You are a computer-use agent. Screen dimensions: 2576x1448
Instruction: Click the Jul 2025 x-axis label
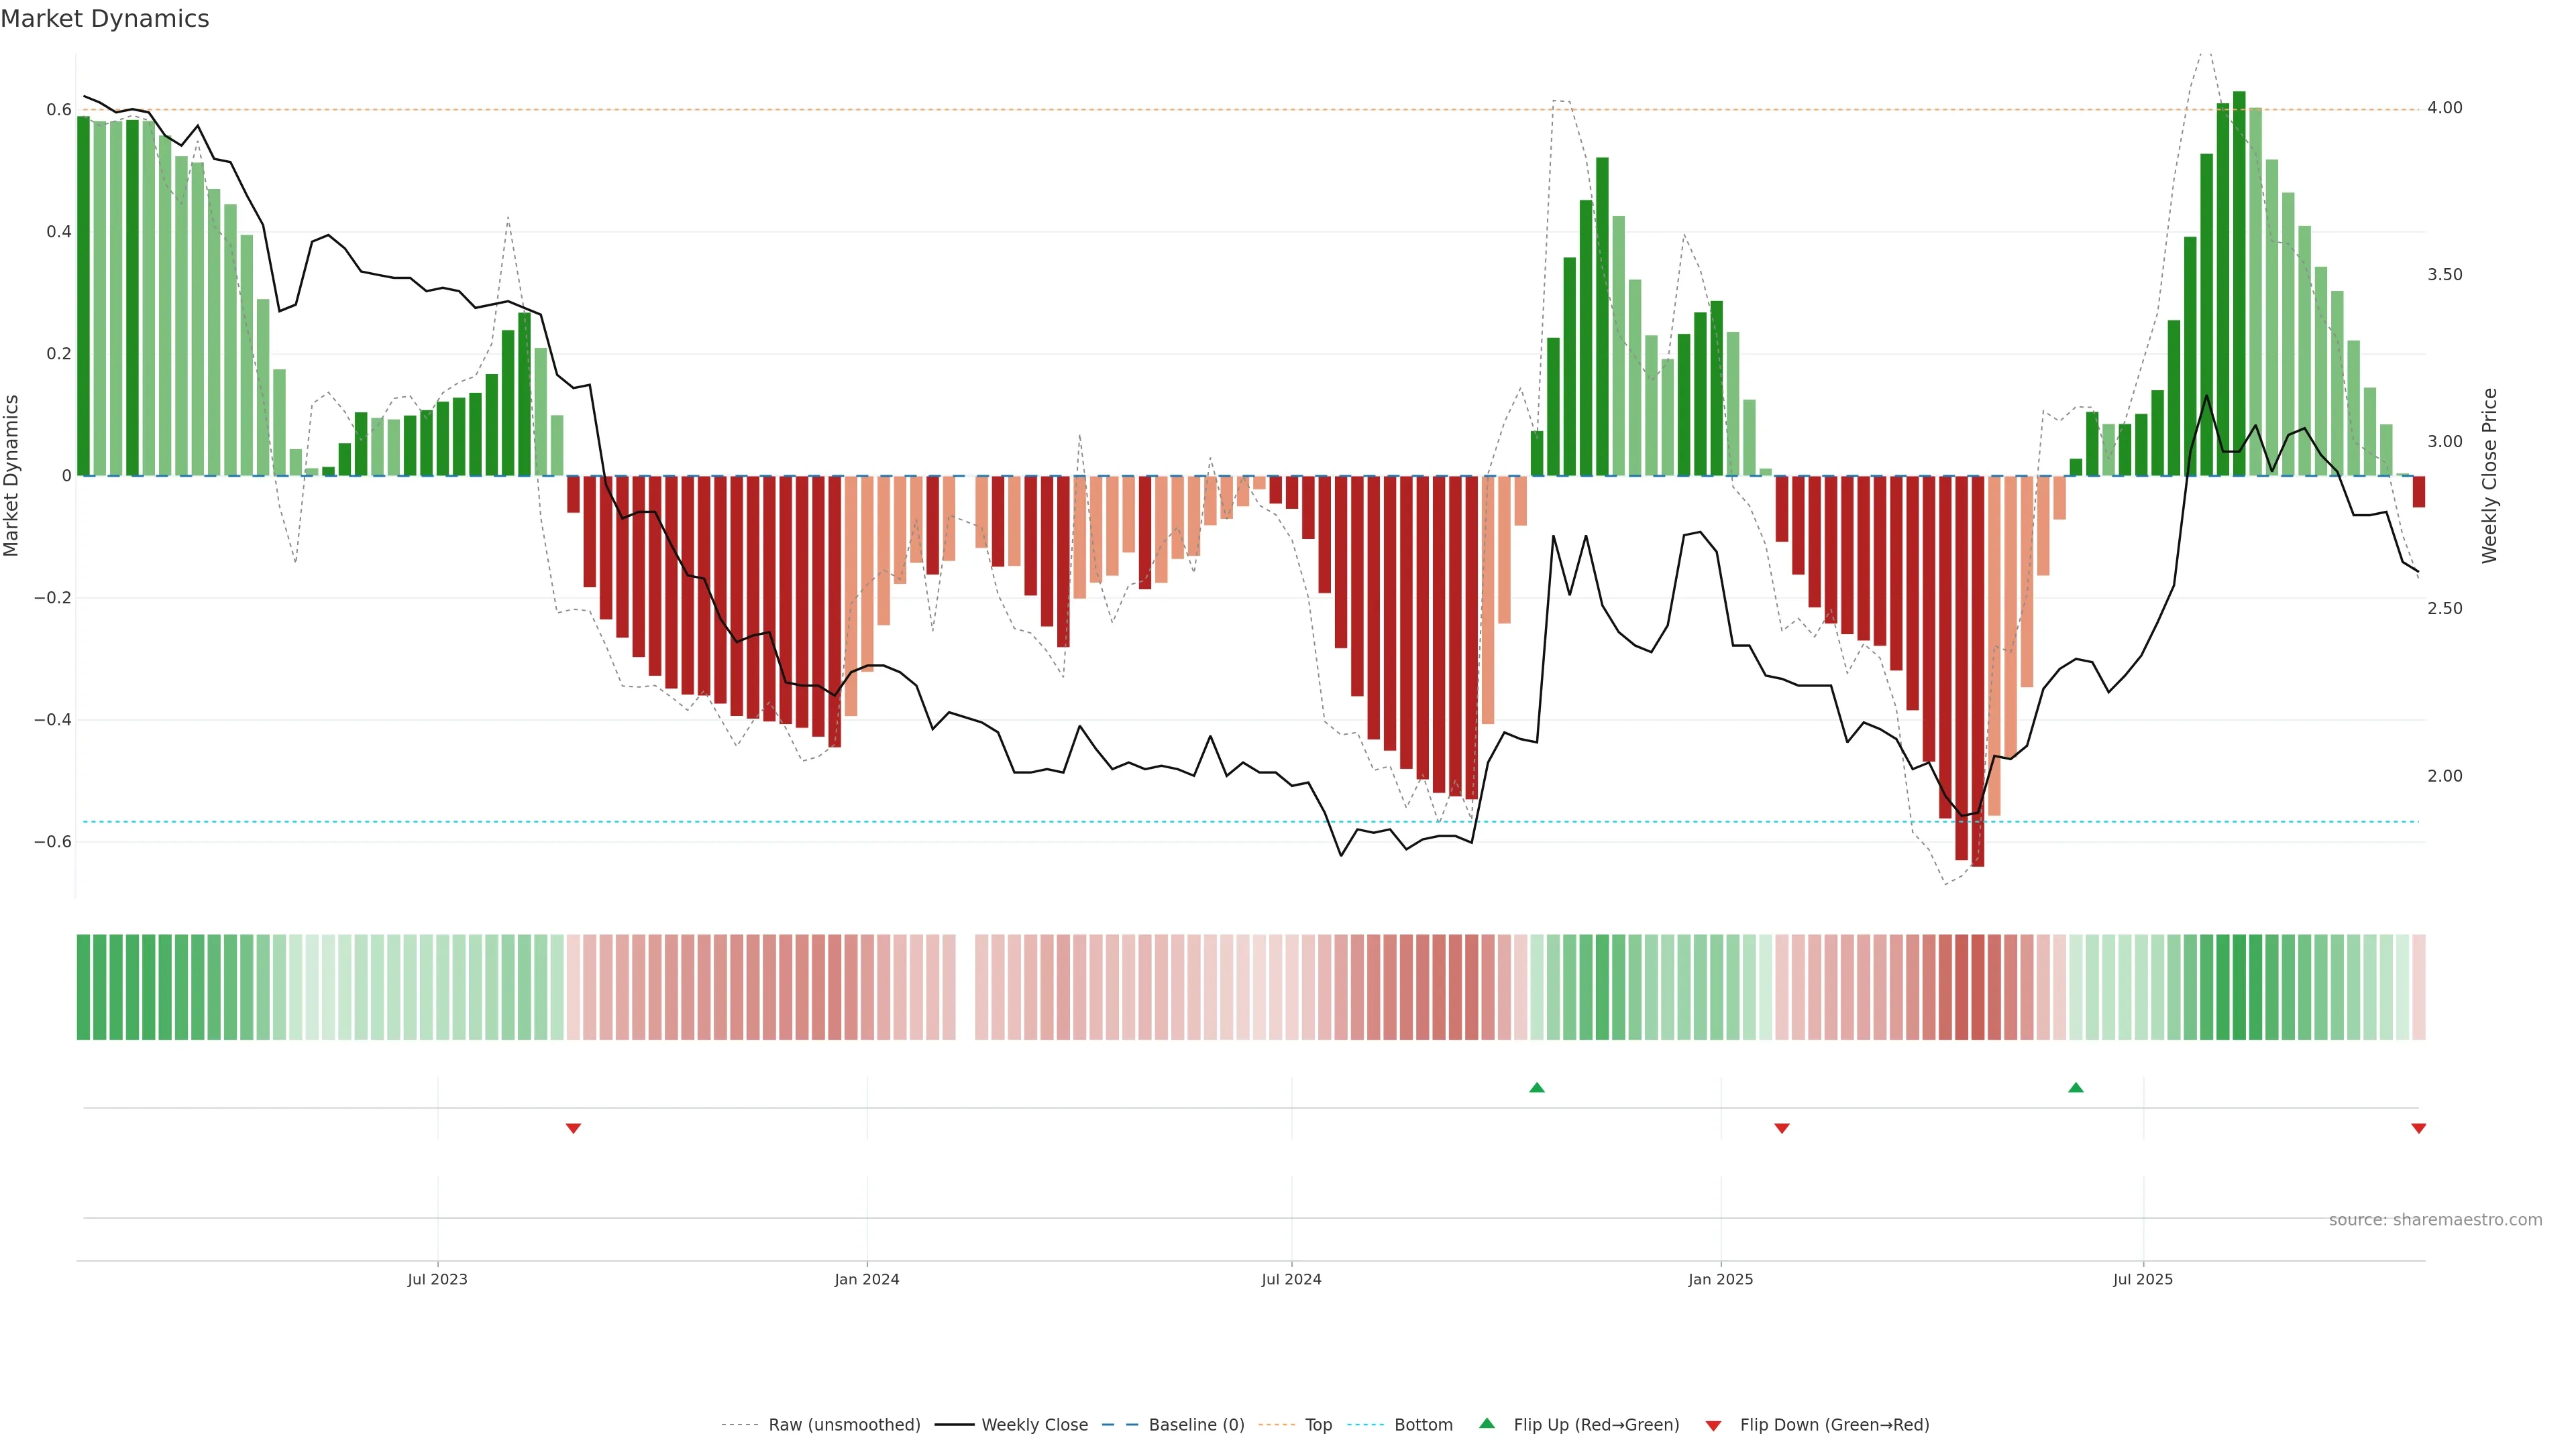point(2143,1279)
